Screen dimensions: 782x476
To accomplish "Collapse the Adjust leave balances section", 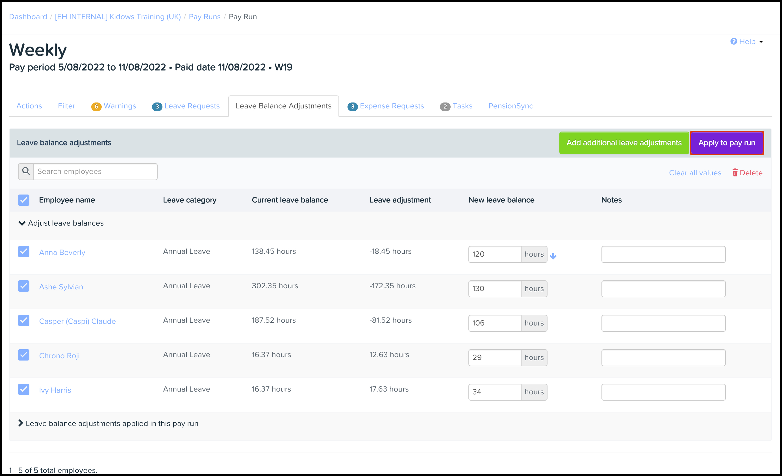I will pos(22,223).
